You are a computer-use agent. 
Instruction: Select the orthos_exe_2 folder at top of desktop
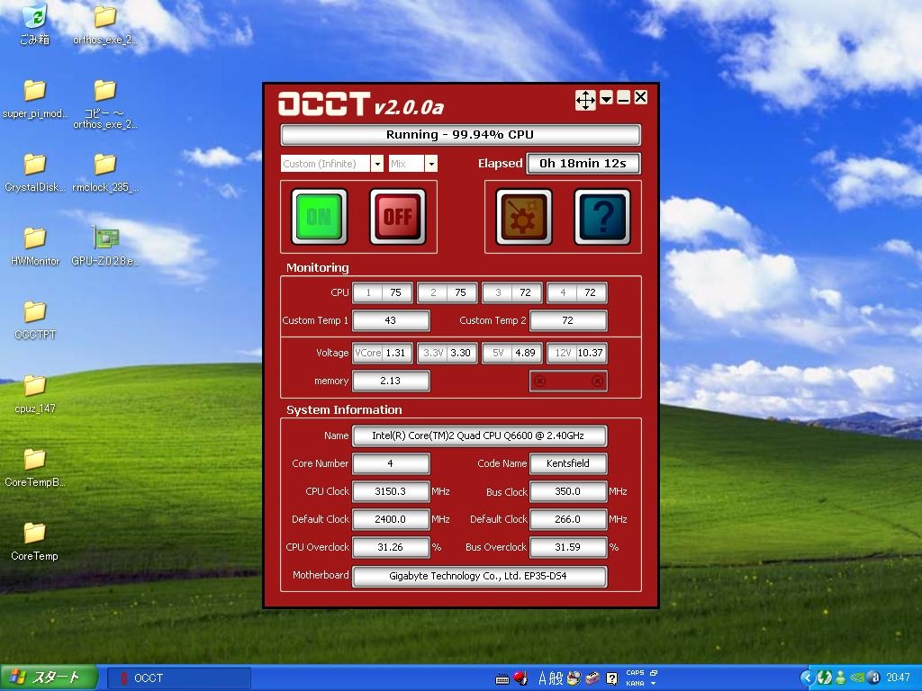(104, 25)
